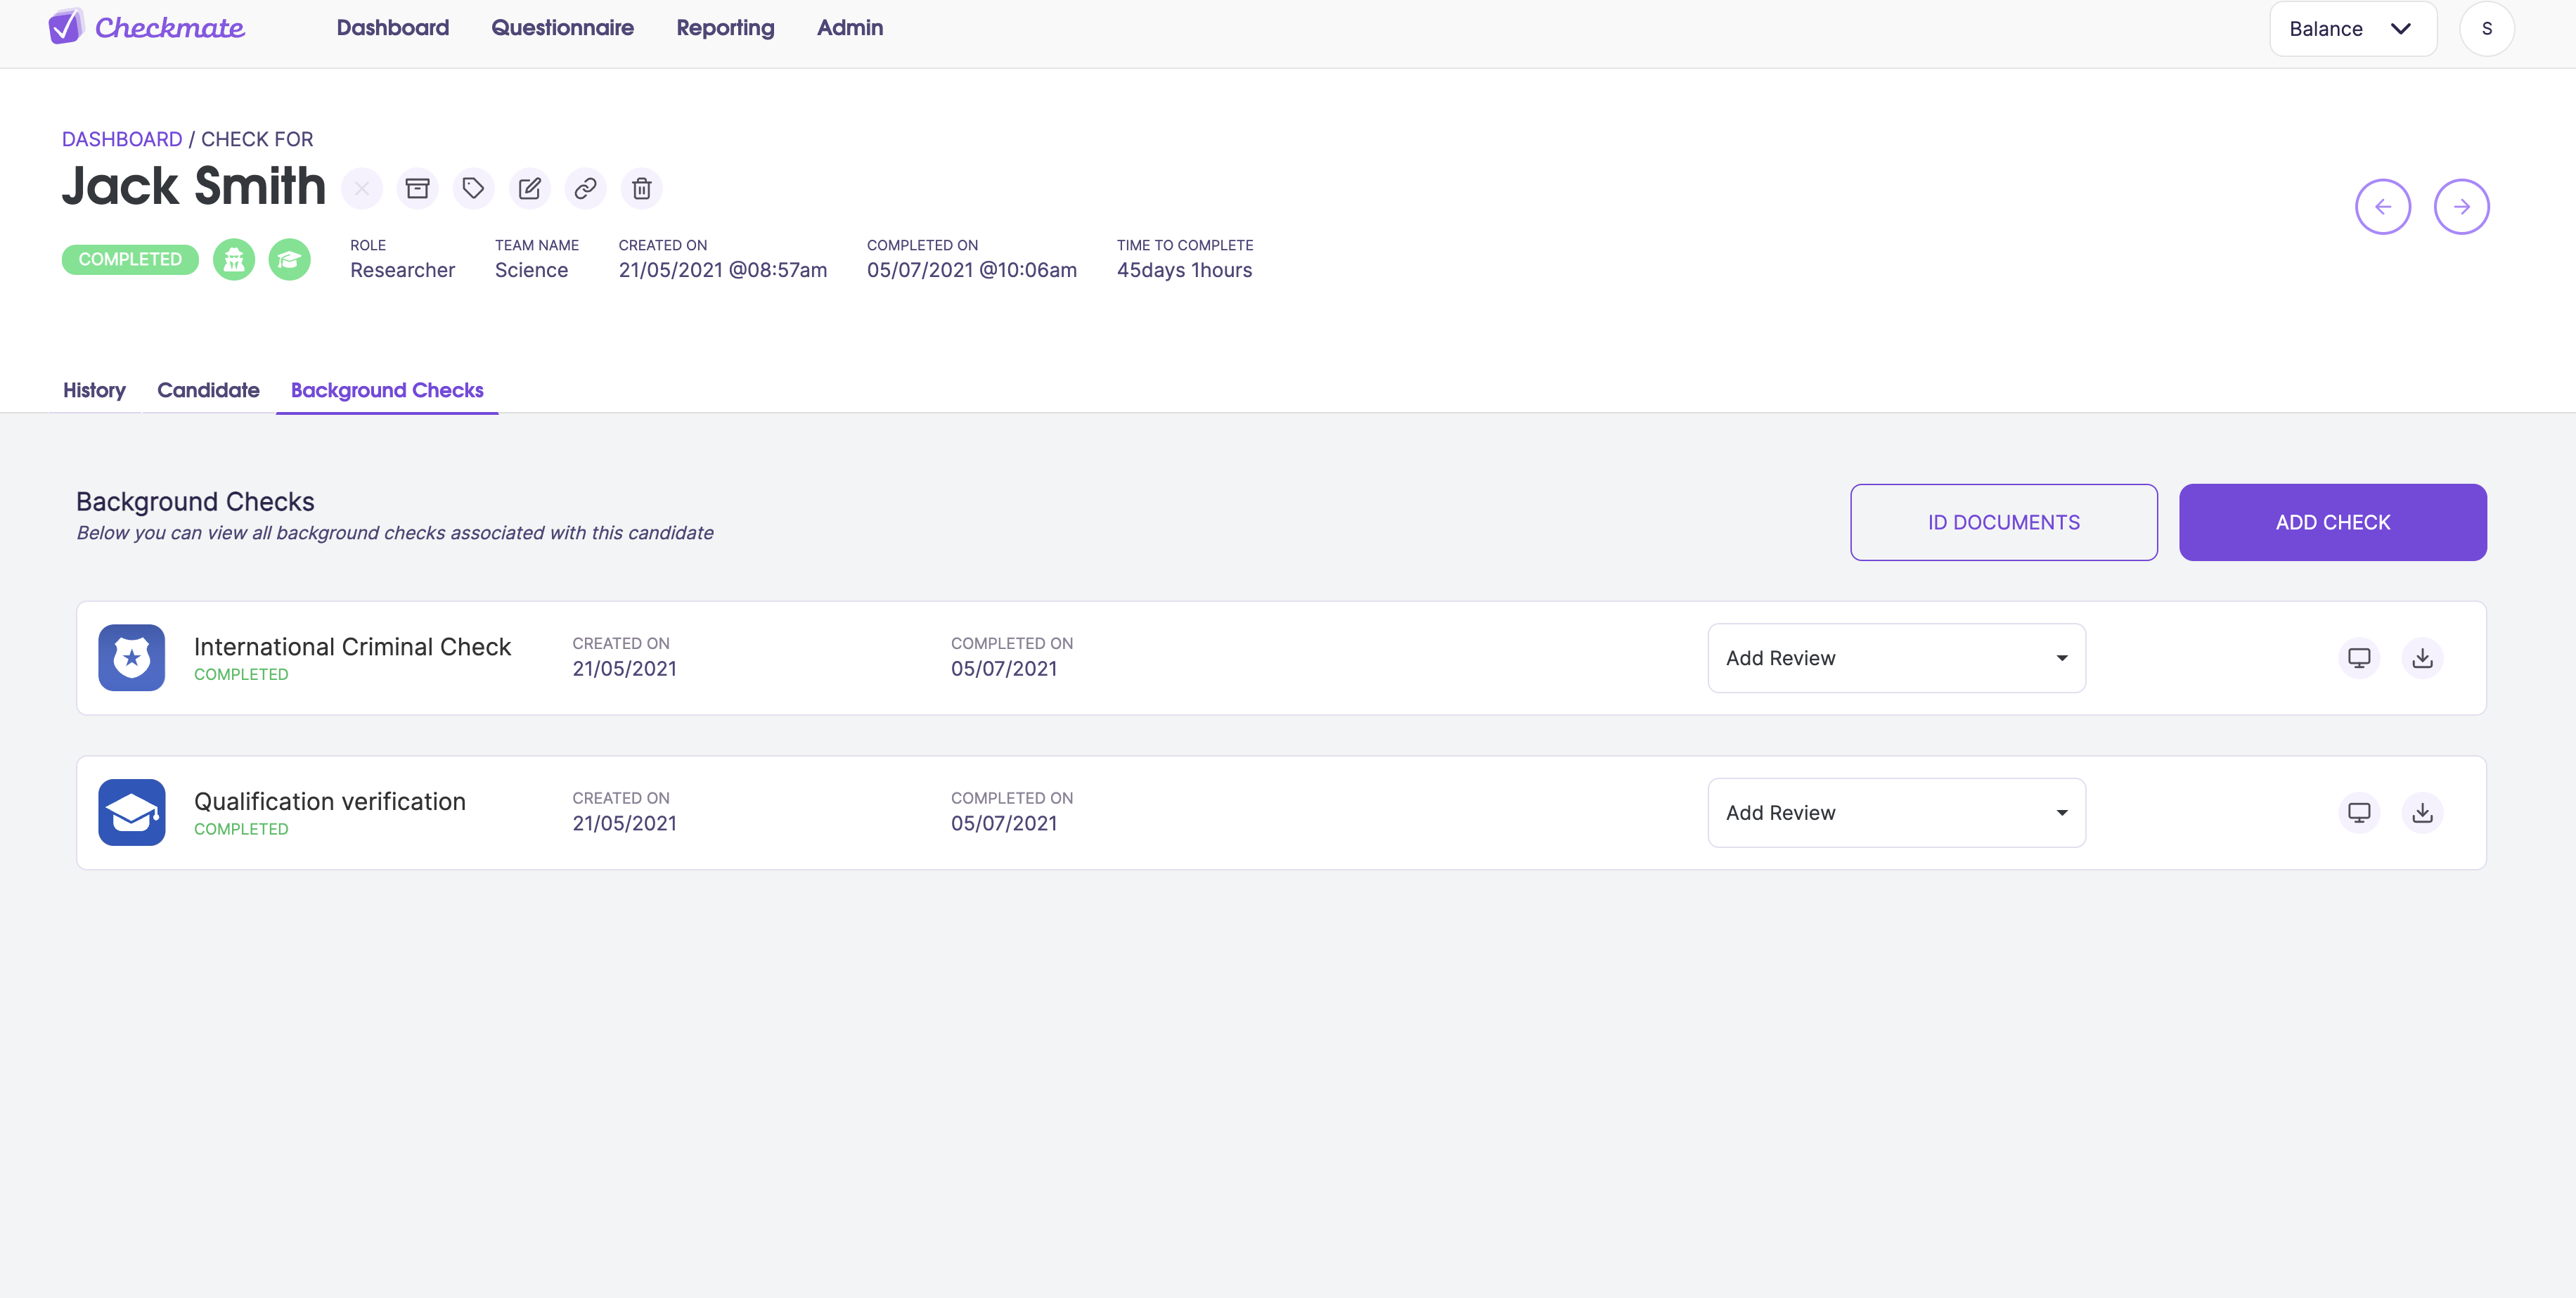
Task: View Qualification verification report on screen
Action: (x=2359, y=812)
